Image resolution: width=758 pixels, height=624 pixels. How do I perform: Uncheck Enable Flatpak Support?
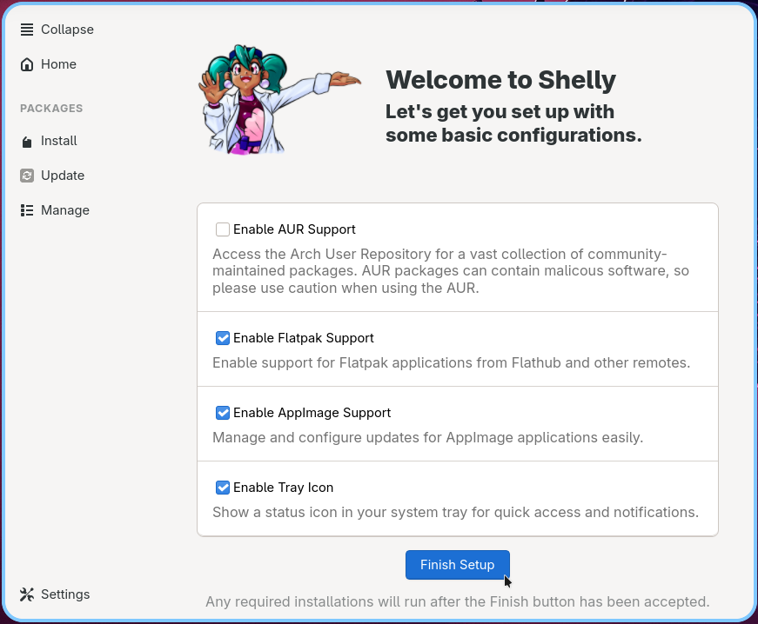223,338
